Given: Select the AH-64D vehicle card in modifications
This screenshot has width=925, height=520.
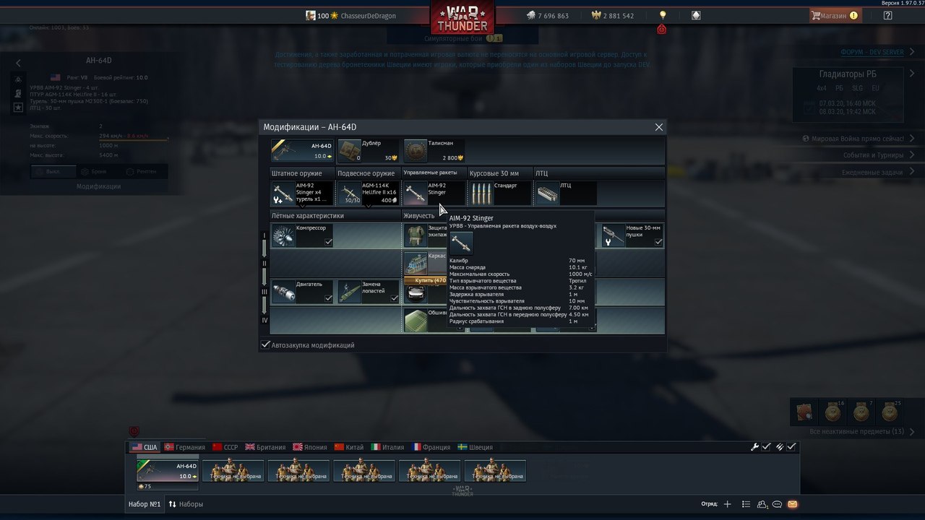Looking at the screenshot, I should [302, 150].
